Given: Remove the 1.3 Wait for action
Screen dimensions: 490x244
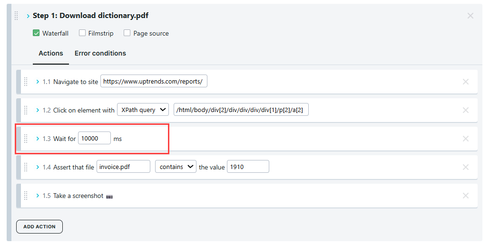Looking at the screenshot, I should (466, 139).
